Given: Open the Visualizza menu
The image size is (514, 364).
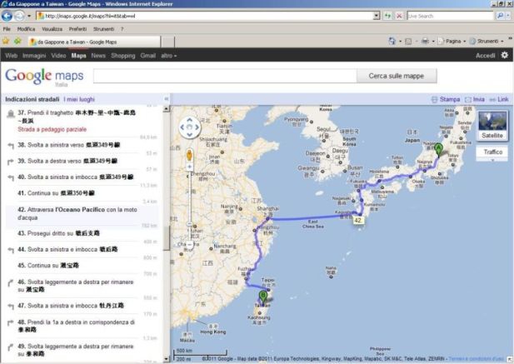Looking at the screenshot, I should (x=52, y=29).
